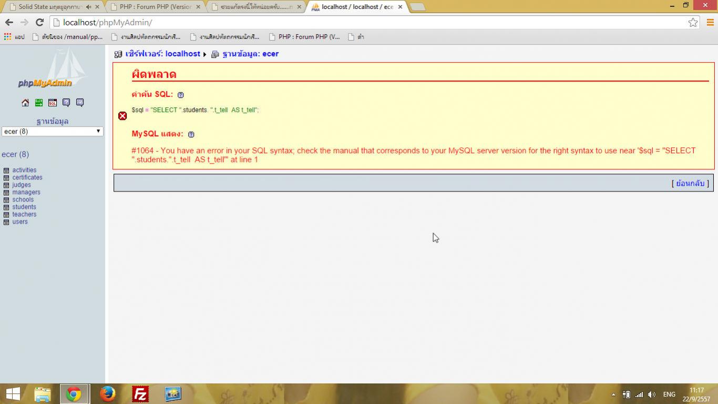Click the table icon next to activities
This screenshot has height=404, width=718.
pyautogui.click(x=6, y=170)
